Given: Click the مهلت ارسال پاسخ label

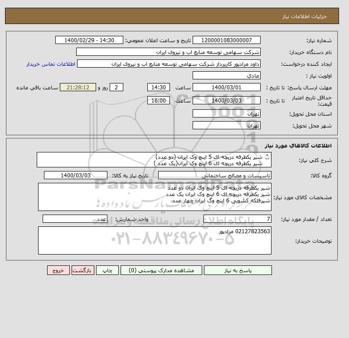Looking at the screenshot, I should pyautogui.click(x=310, y=88).
